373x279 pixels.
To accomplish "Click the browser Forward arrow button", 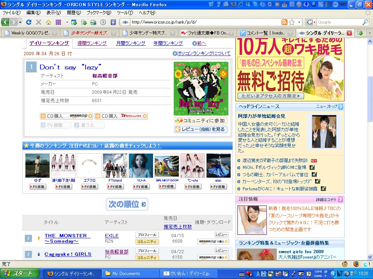I will [14, 22].
